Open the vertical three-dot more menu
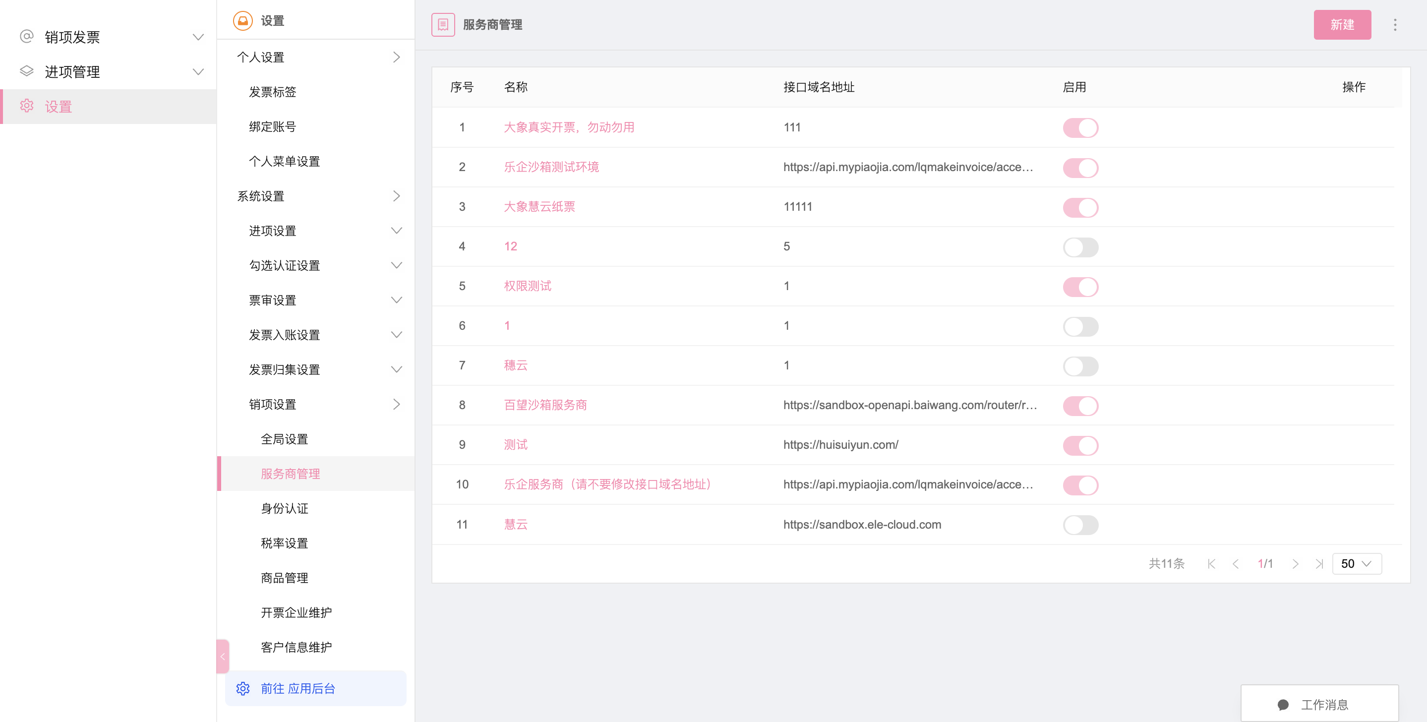This screenshot has width=1427, height=722. coord(1395,24)
